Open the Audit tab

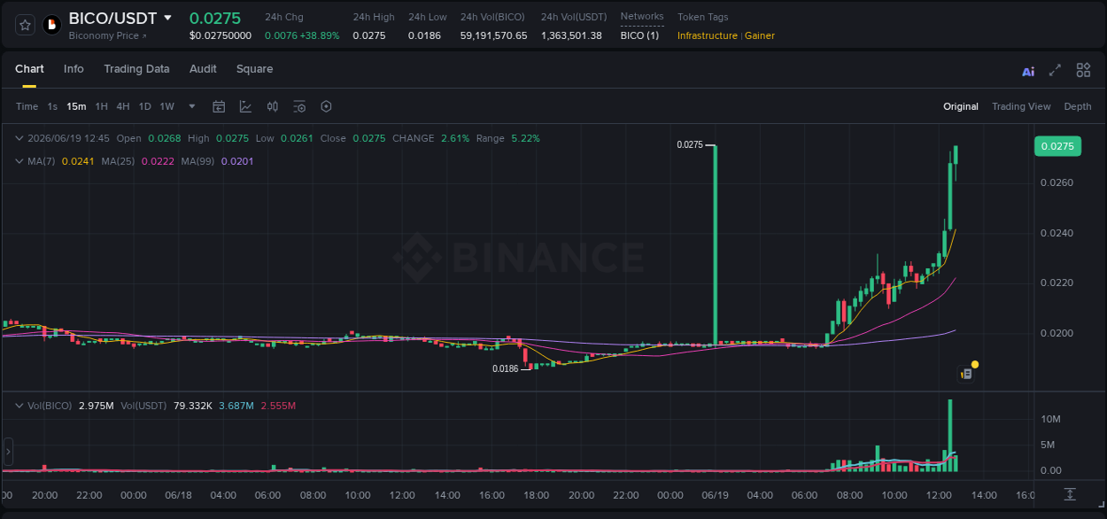pos(203,69)
